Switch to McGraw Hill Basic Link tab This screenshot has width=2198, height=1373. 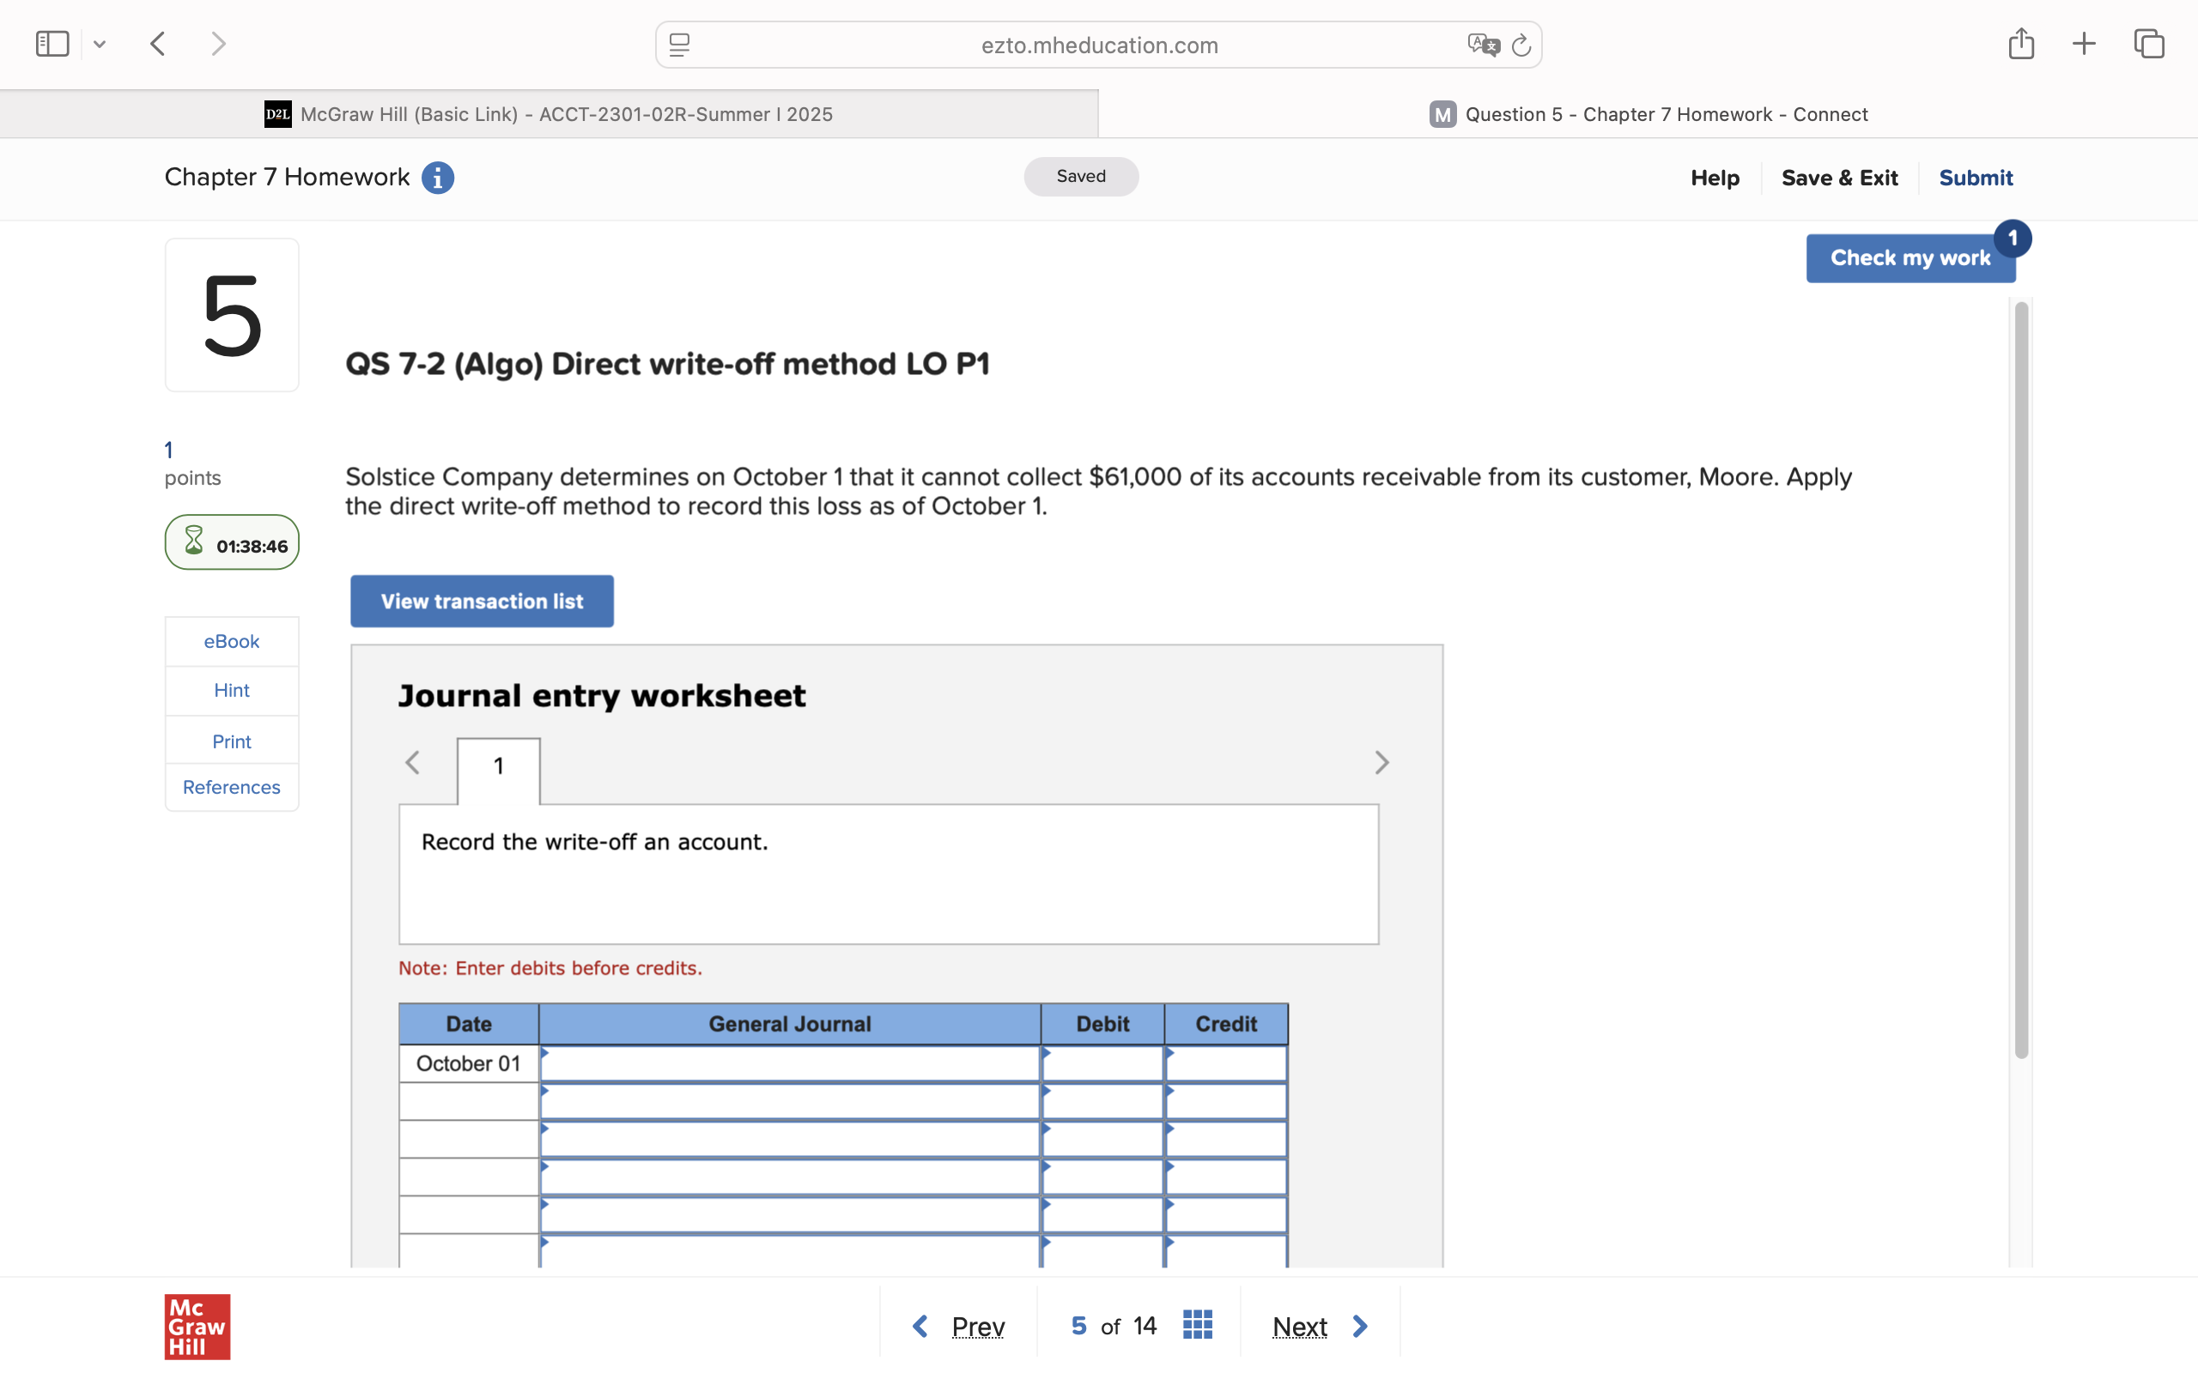(x=549, y=114)
